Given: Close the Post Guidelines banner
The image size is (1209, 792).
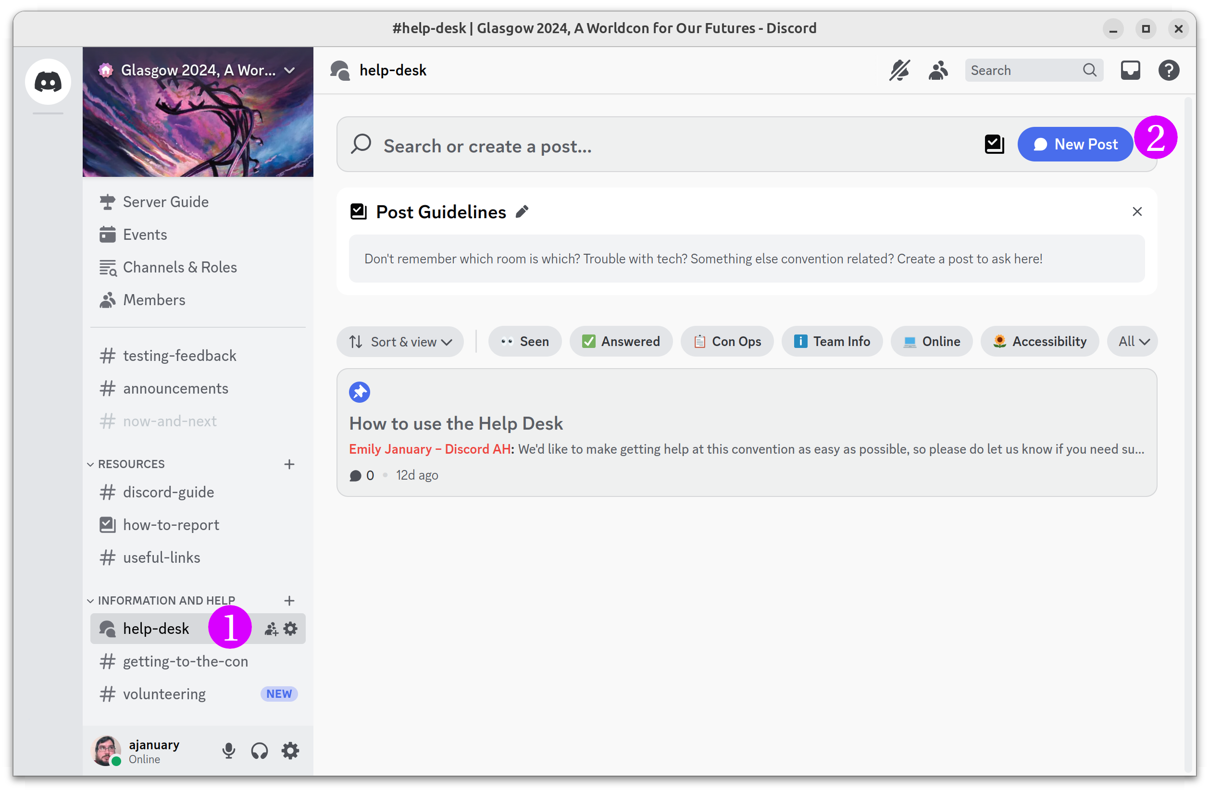Looking at the screenshot, I should click(x=1137, y=211).
